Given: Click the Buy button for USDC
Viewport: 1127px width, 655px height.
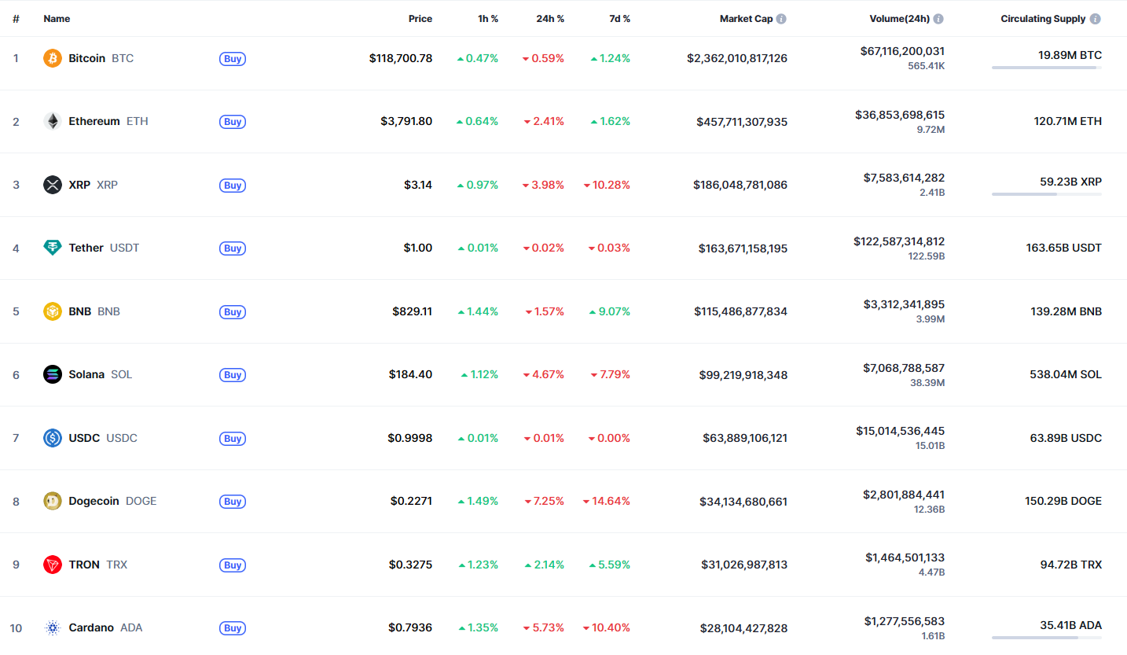Looking at the screenshot, I should click(233, 439).
